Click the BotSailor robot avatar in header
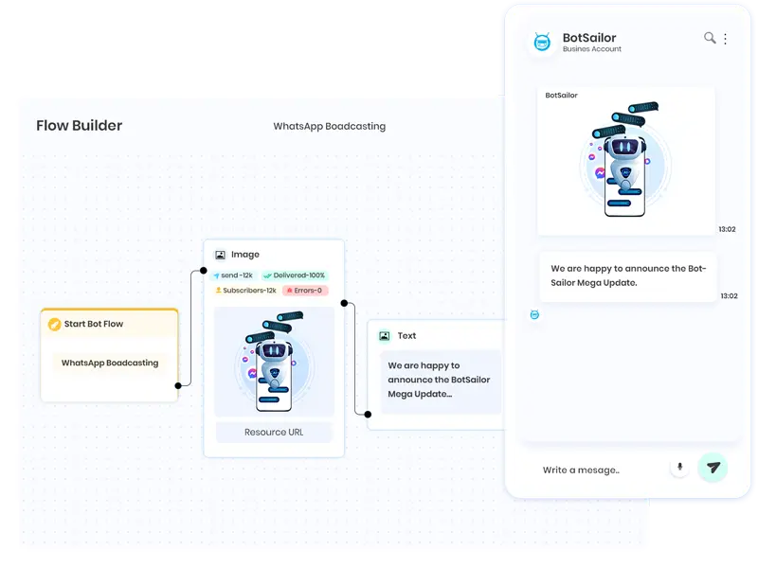The width and height of the screenshot is (758, 568). [542, 43]
